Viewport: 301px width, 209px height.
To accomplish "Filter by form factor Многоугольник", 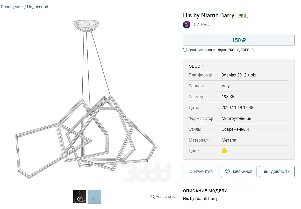I will click(x=236, y=119).
